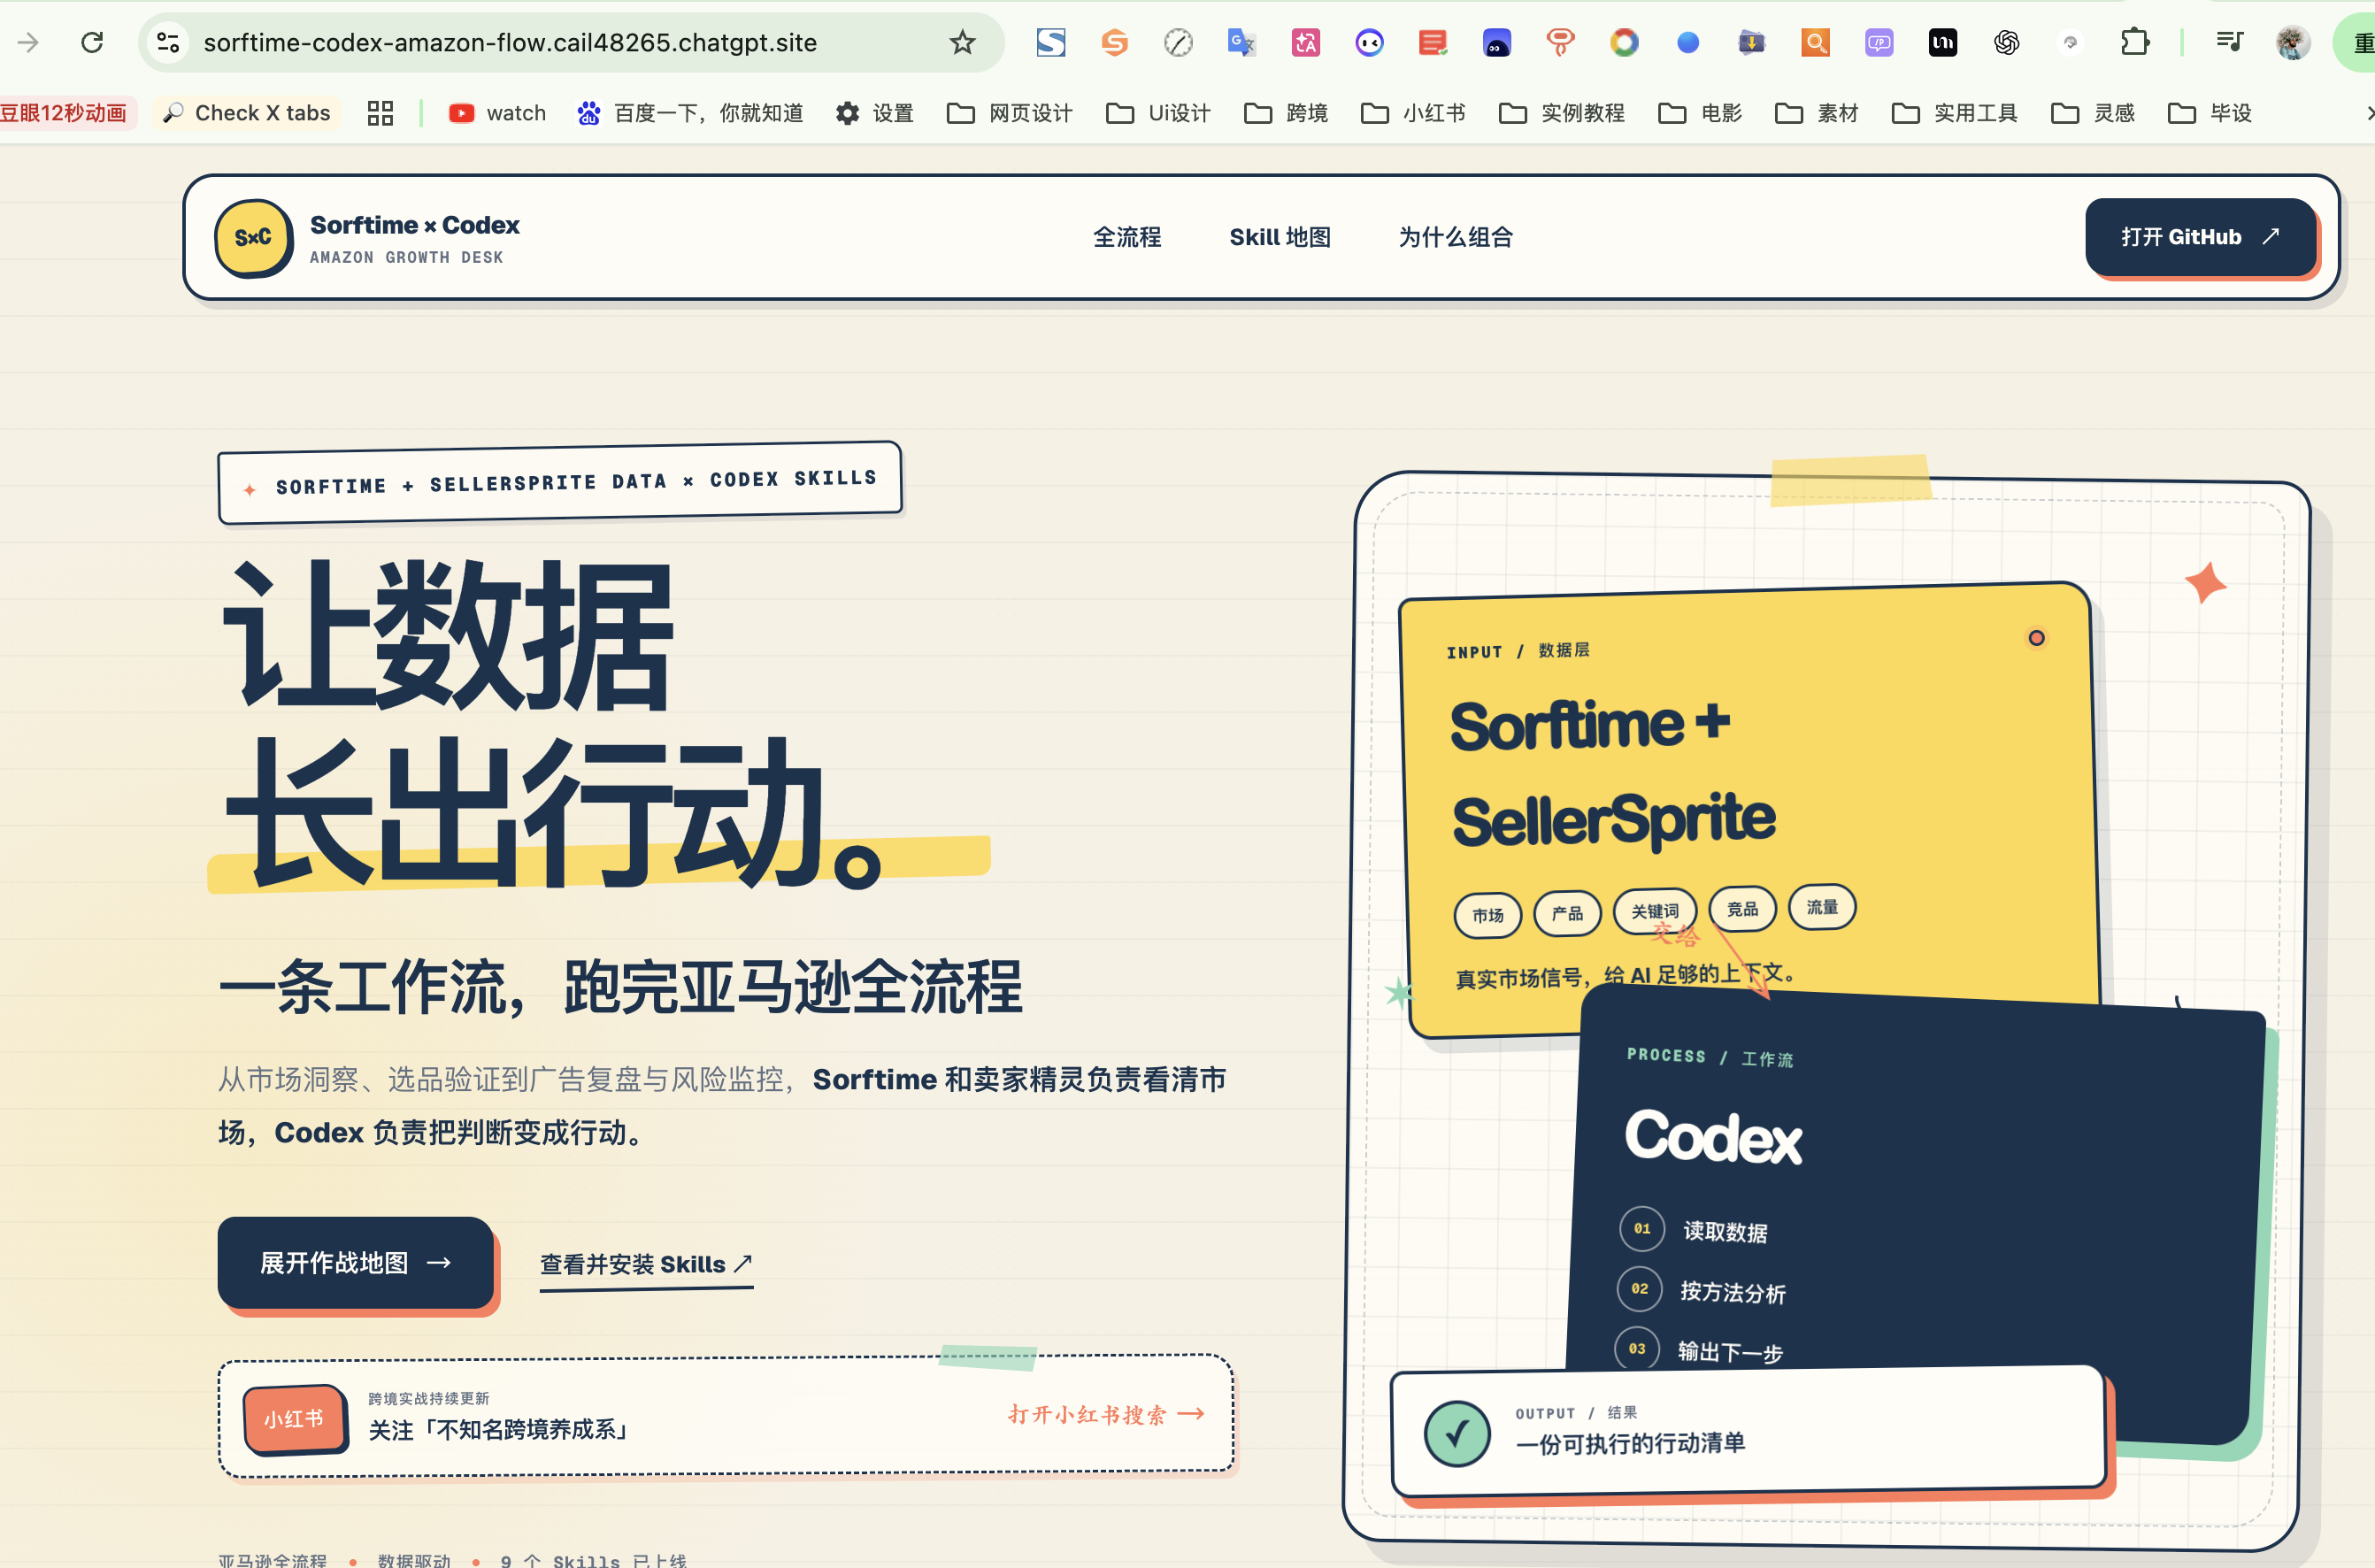Open the Check X tabs bookmark
Image resolution: width=2375 pixels, height=1568 pixels.
click(x=247, y=113)
